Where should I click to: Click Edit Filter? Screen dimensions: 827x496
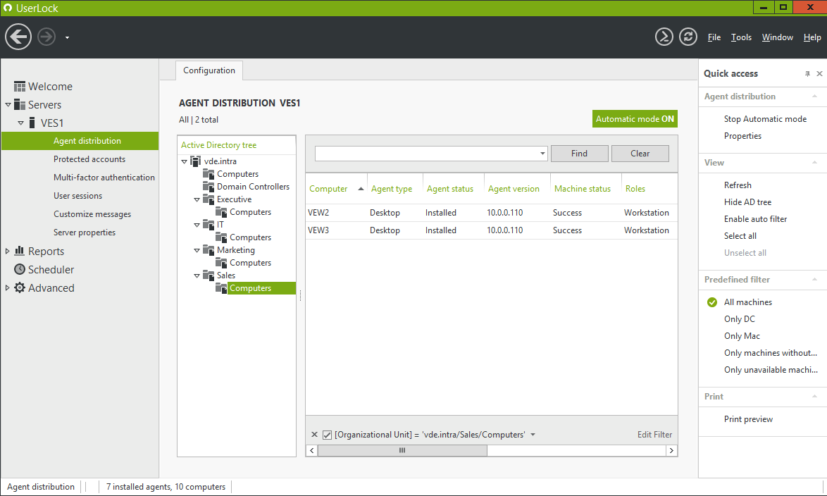click(x=654, y=434)
